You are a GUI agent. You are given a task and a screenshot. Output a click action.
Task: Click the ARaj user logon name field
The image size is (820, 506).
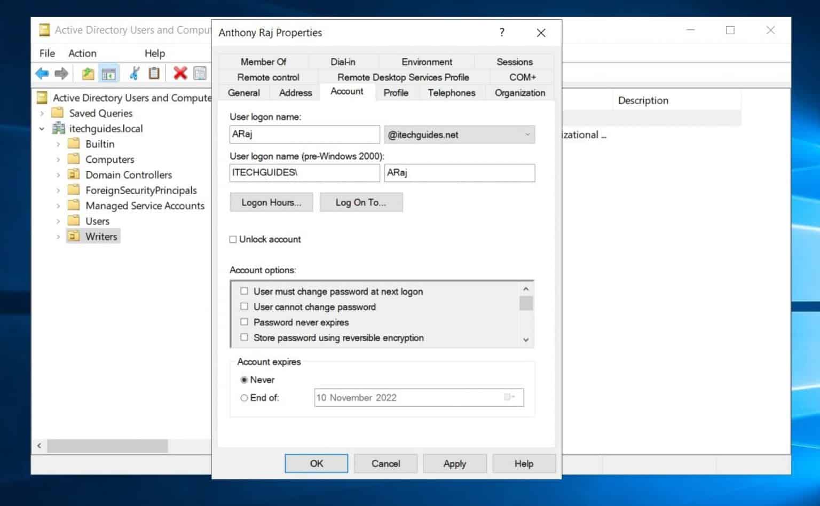click(304, 135)
